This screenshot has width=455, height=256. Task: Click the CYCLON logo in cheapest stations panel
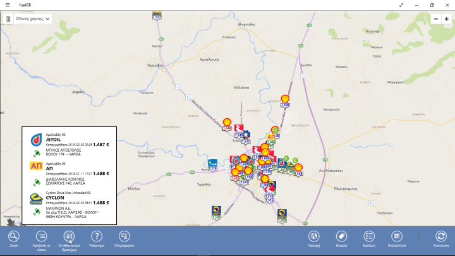coord(36,199)
